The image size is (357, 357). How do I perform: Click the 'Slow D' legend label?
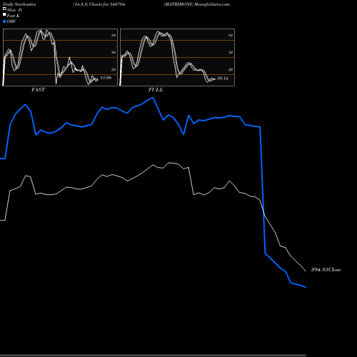coord(14,10)
